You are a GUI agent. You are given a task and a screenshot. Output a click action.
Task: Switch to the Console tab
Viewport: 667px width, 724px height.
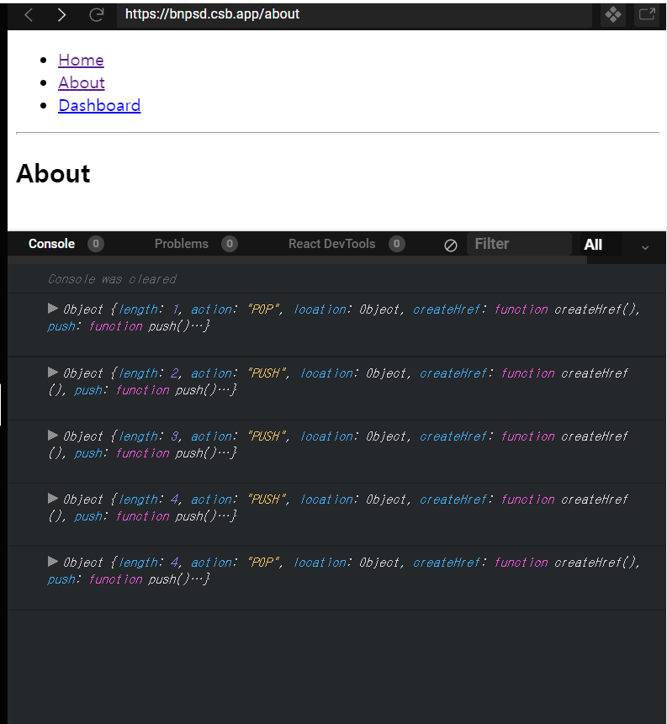pyautogui.click(x=52, y=244)
